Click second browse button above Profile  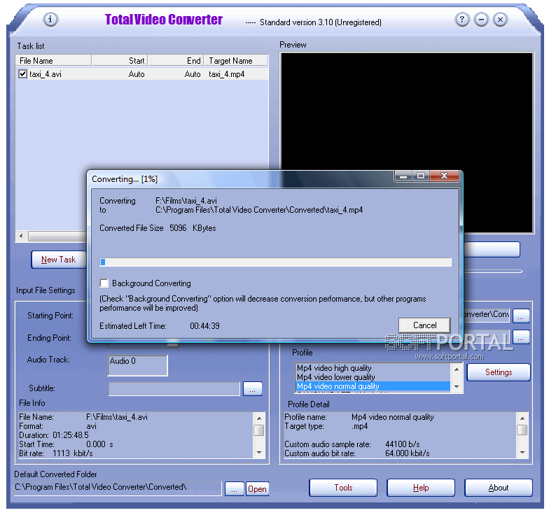click(521, 337)
